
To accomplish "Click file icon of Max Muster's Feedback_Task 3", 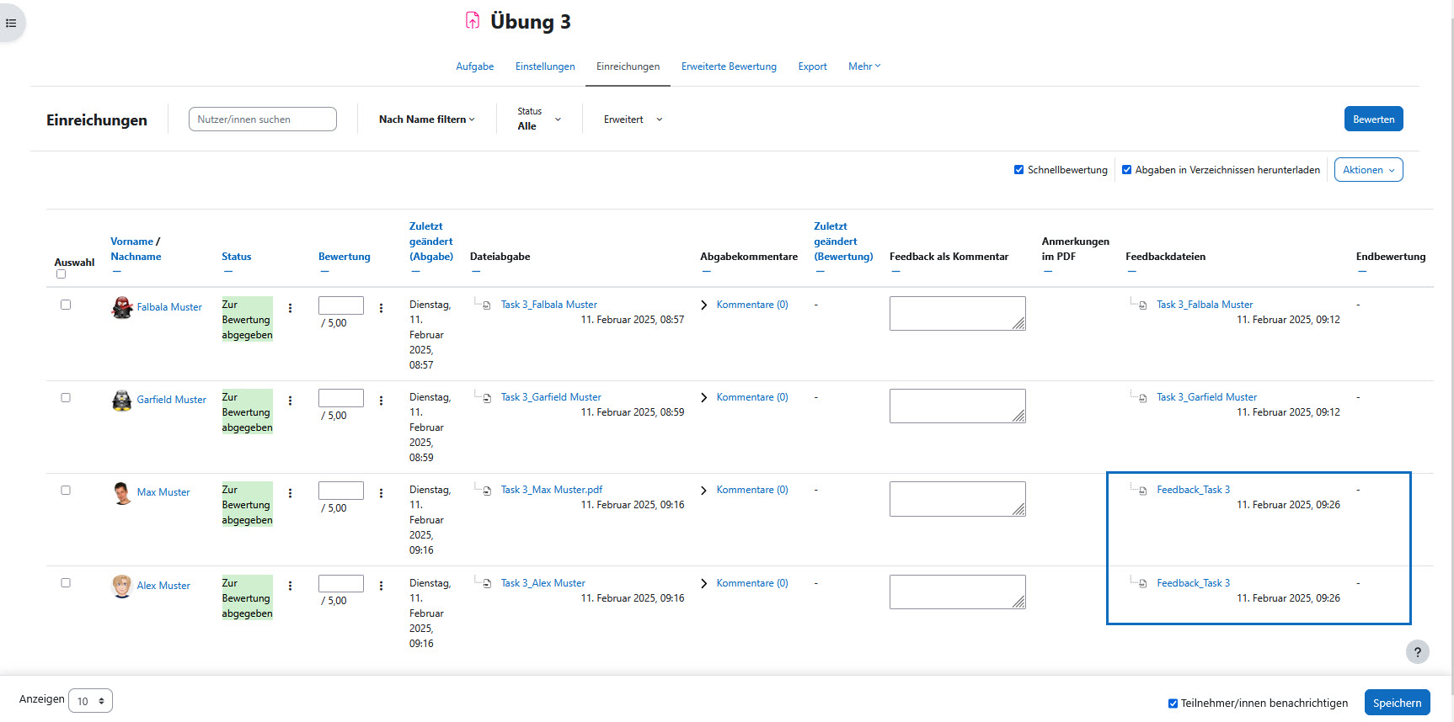I will coord(1142,491).
